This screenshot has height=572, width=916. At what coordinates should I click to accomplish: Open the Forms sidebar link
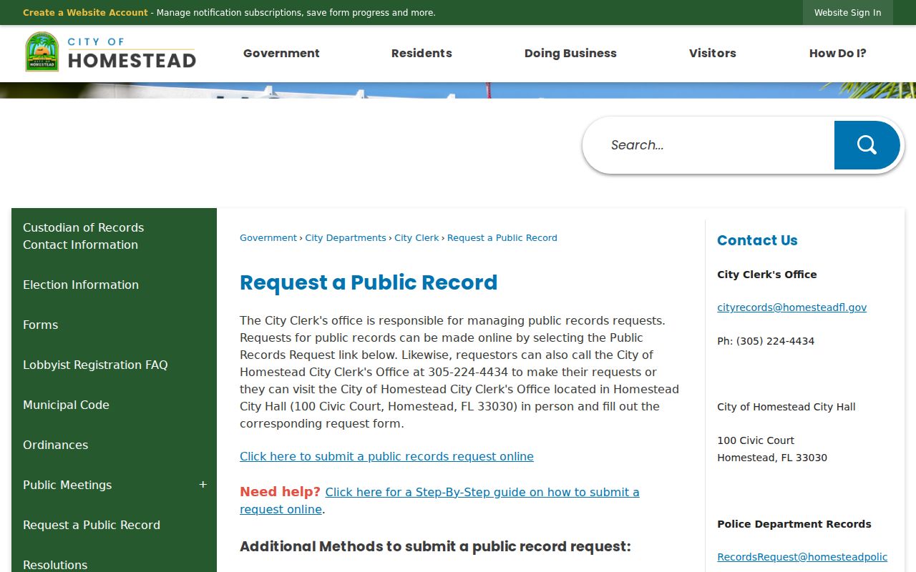tap(114, 325)
